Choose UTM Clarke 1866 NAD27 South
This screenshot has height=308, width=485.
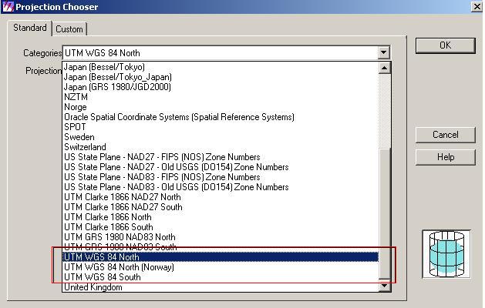[221, 207]
